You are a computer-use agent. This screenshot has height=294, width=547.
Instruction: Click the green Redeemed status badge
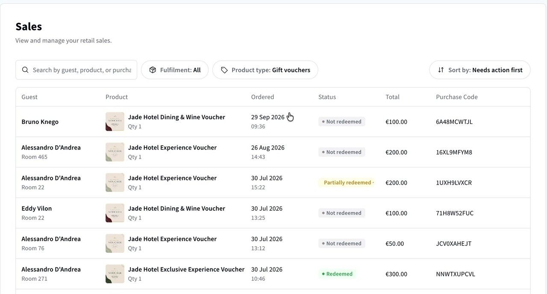pyautogui.click(x=337, y=274)
